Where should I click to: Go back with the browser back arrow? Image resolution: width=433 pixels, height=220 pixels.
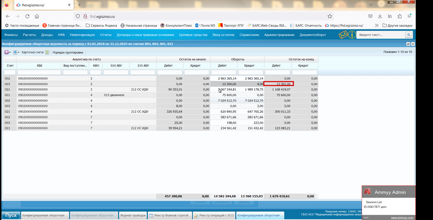tap(8, 16)
